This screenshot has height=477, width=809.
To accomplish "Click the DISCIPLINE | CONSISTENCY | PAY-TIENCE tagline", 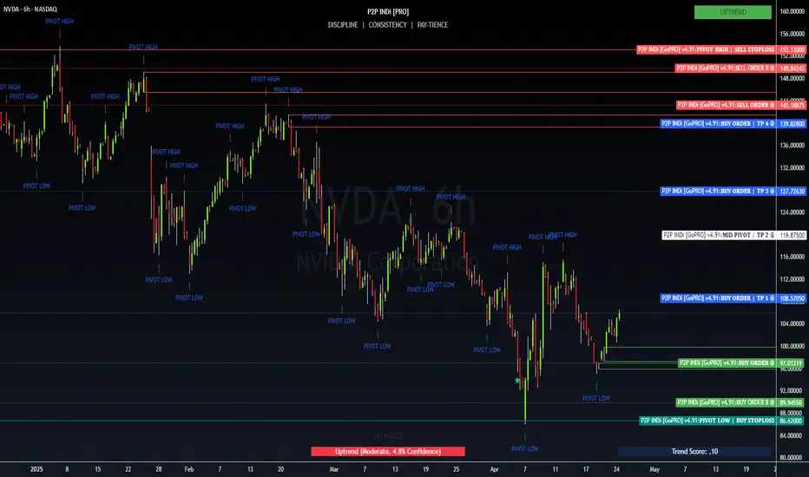I will pyautogui.click(x=388, y=25).
